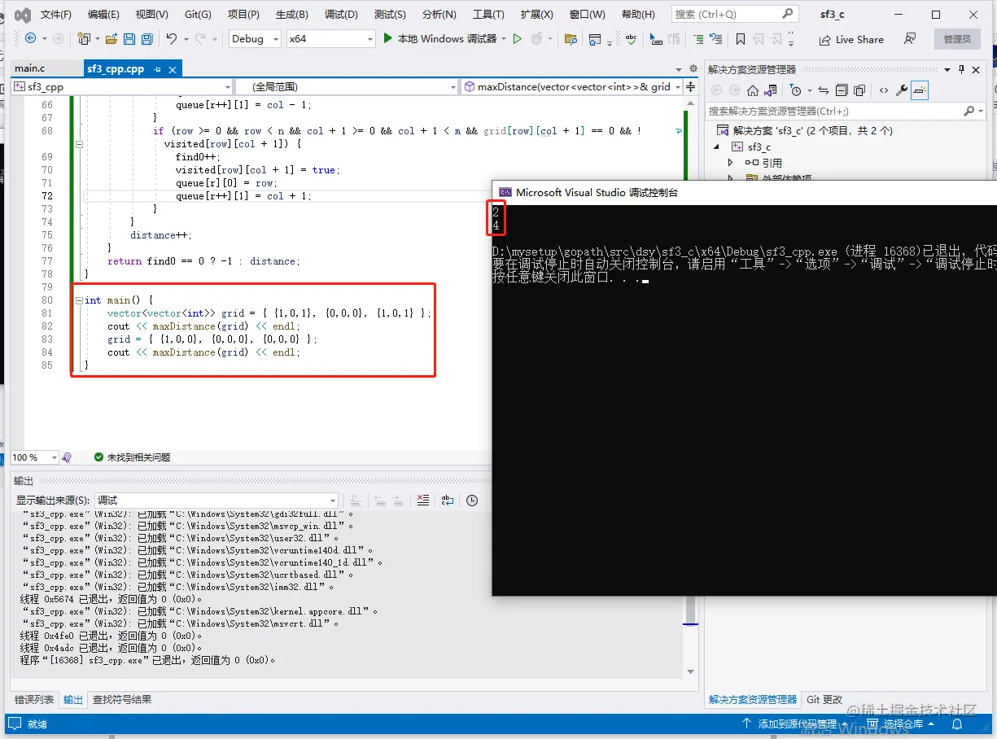Screen dimensions: 997x739
Task: Open the 文件(F) menu
Action: pyautogui.click(x=56, y=15)
